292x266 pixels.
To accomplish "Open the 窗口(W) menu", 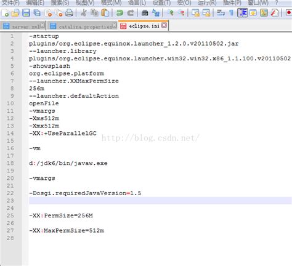I will 258,3.
